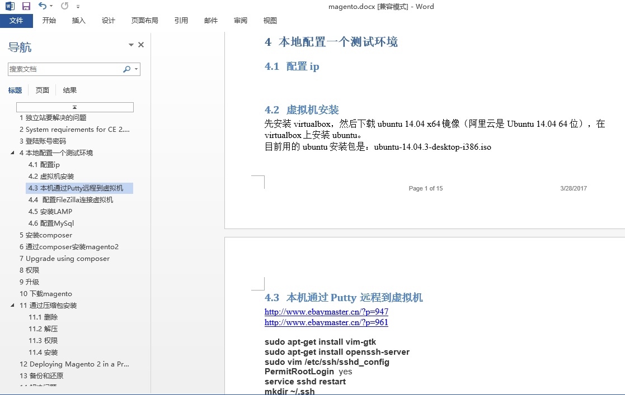Open the Undo history dropdown arrow
Screen dimensions: 625x395
(x=51, y=7)
